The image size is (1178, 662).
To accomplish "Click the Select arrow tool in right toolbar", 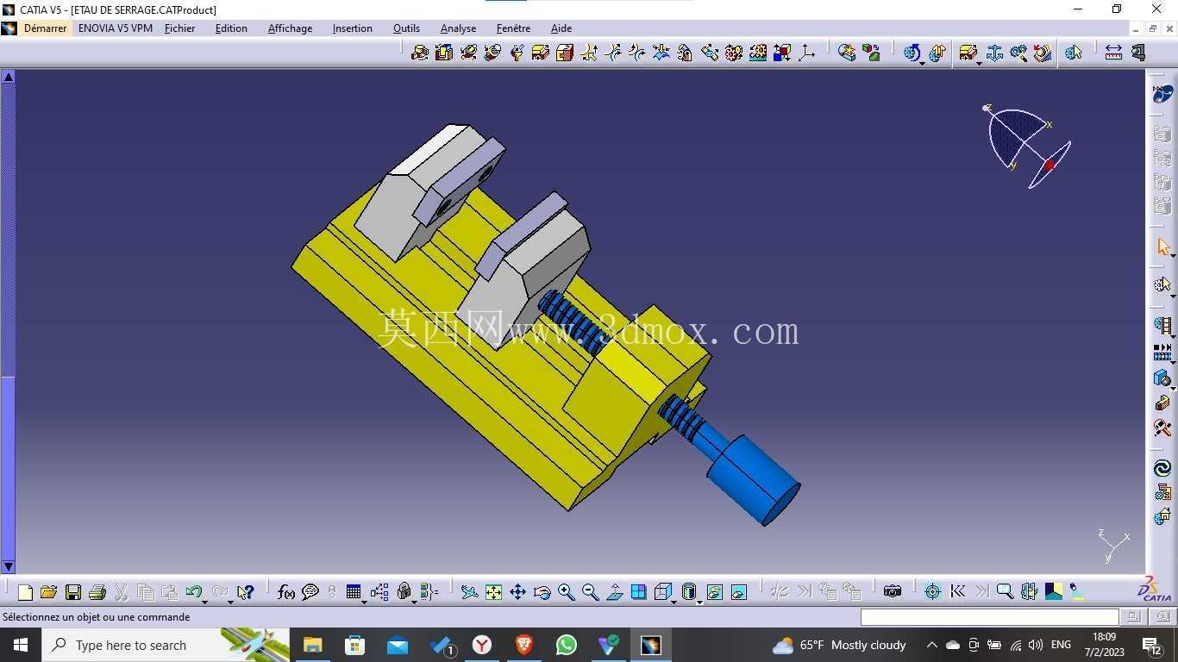I will [1162, 247].
